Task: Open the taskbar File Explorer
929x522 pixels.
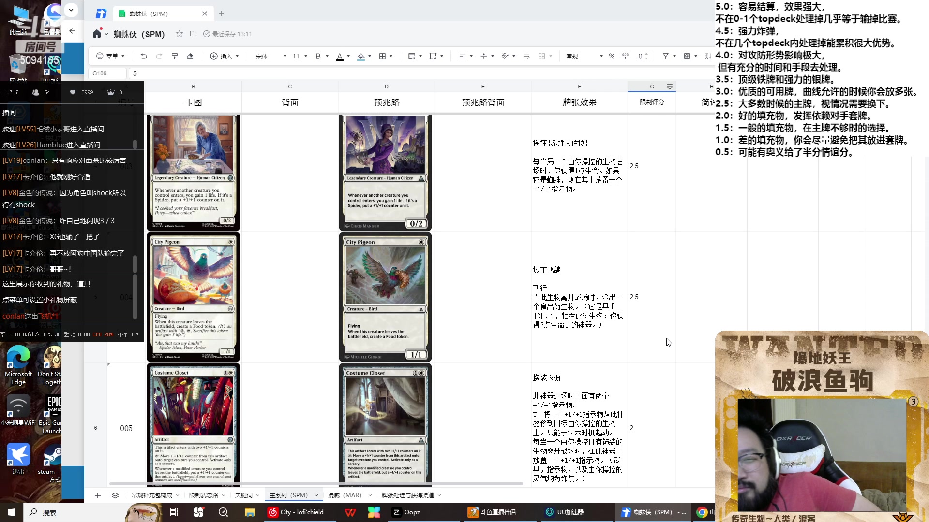Action: (250, 512)
